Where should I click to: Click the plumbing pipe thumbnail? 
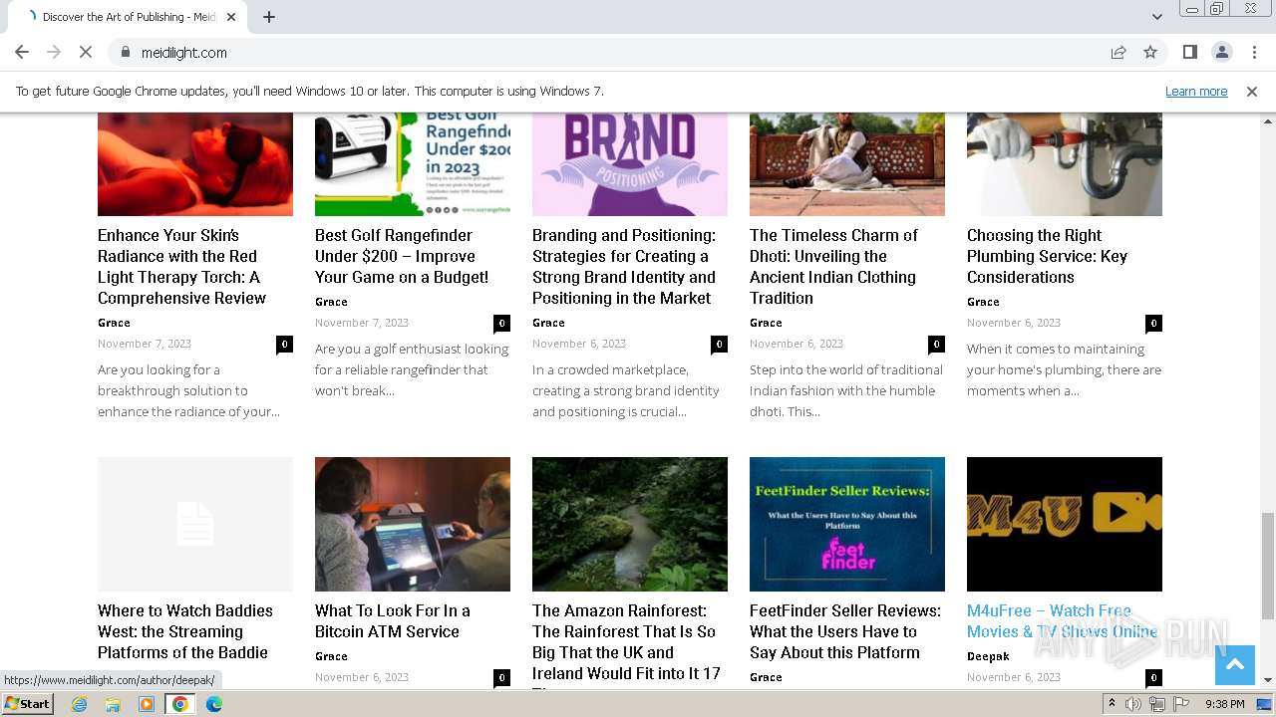coord(1065,164)
